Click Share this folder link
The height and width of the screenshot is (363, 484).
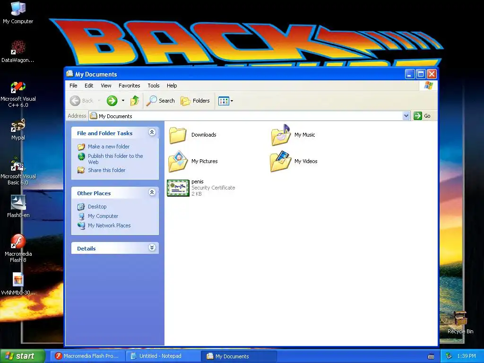106,170
